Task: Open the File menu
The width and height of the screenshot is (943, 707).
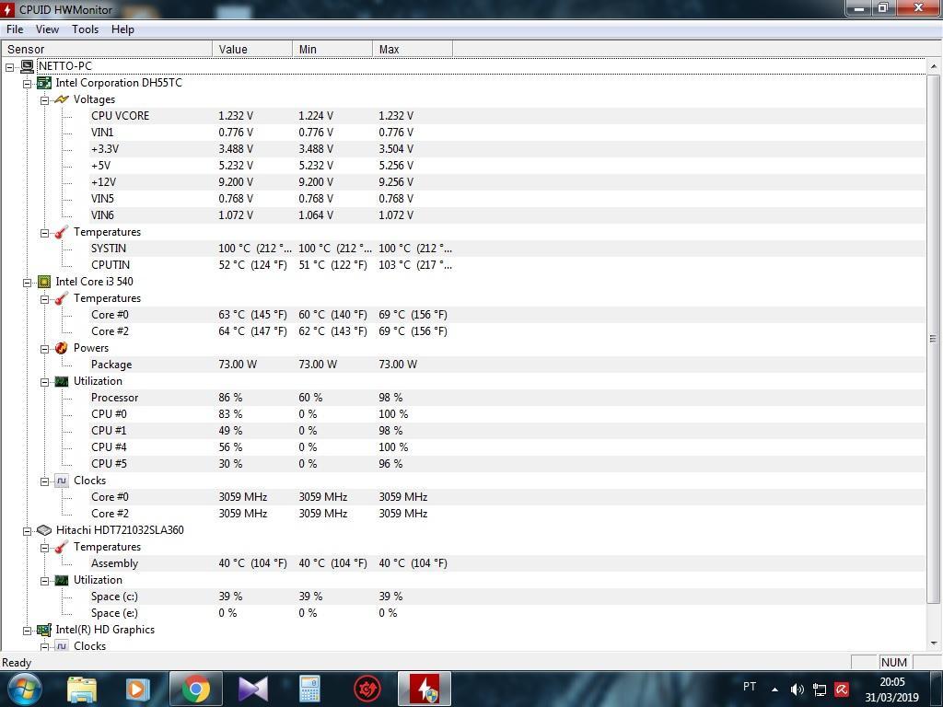Action: pos(15,29)
